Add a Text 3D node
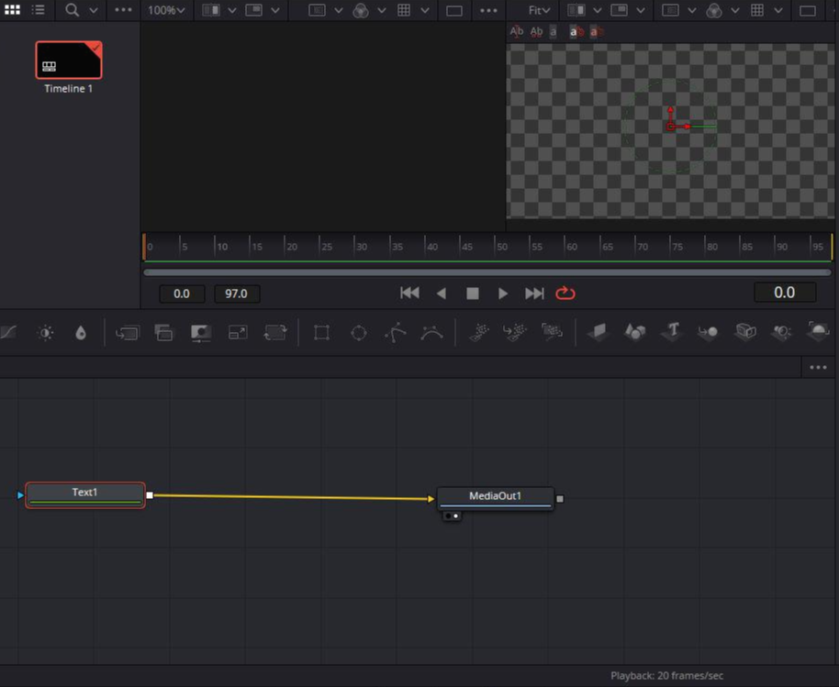This screenshot has width=839, height=687. [672, 331]
